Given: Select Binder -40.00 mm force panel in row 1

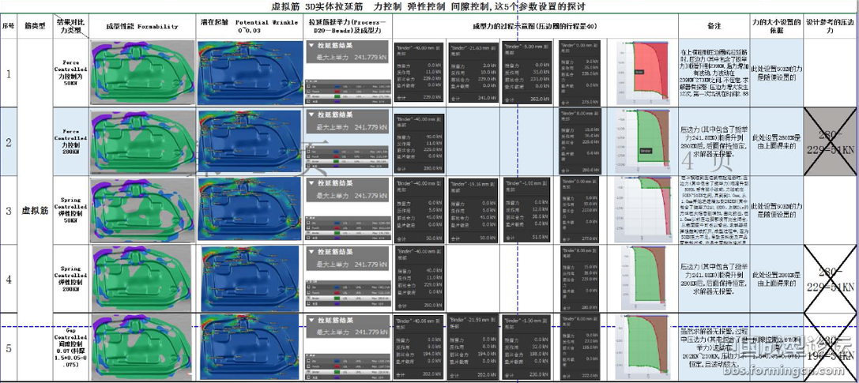Looking at the screenshot, I should (x=418, y=72).
